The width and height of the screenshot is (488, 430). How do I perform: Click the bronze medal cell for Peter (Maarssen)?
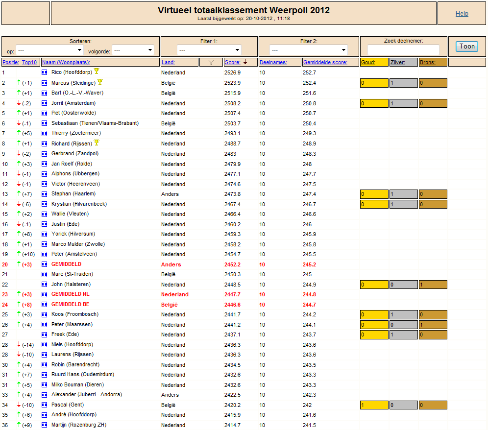pyautogui.click(x=433, y=325)
